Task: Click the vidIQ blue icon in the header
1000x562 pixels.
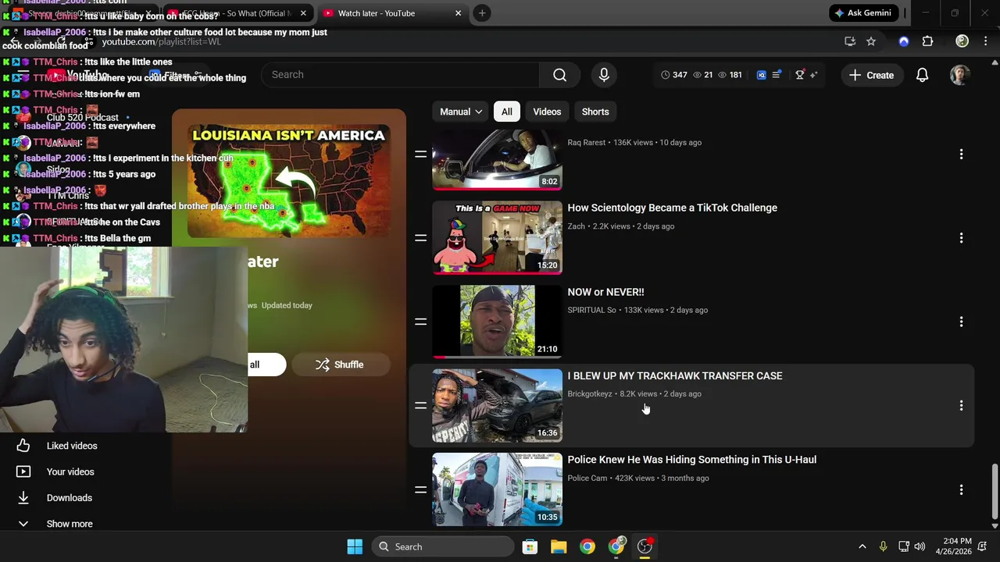Action: 762,75
